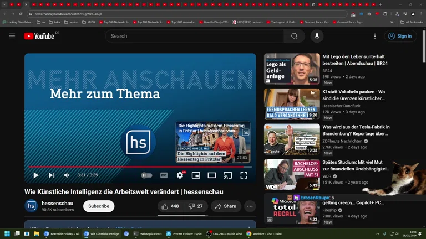Play the video with play button

[36, 175]
